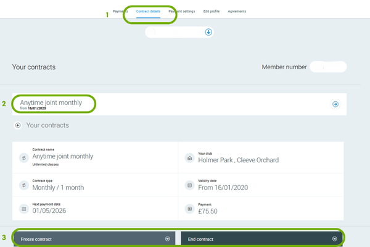Open the top selector dropdown field

[x=176, y=31]
